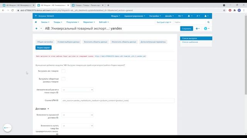The height and width of the screenshot is (138, 247).
Task: Click help icon beside курьерской доставки label
Action: (57, 118)
